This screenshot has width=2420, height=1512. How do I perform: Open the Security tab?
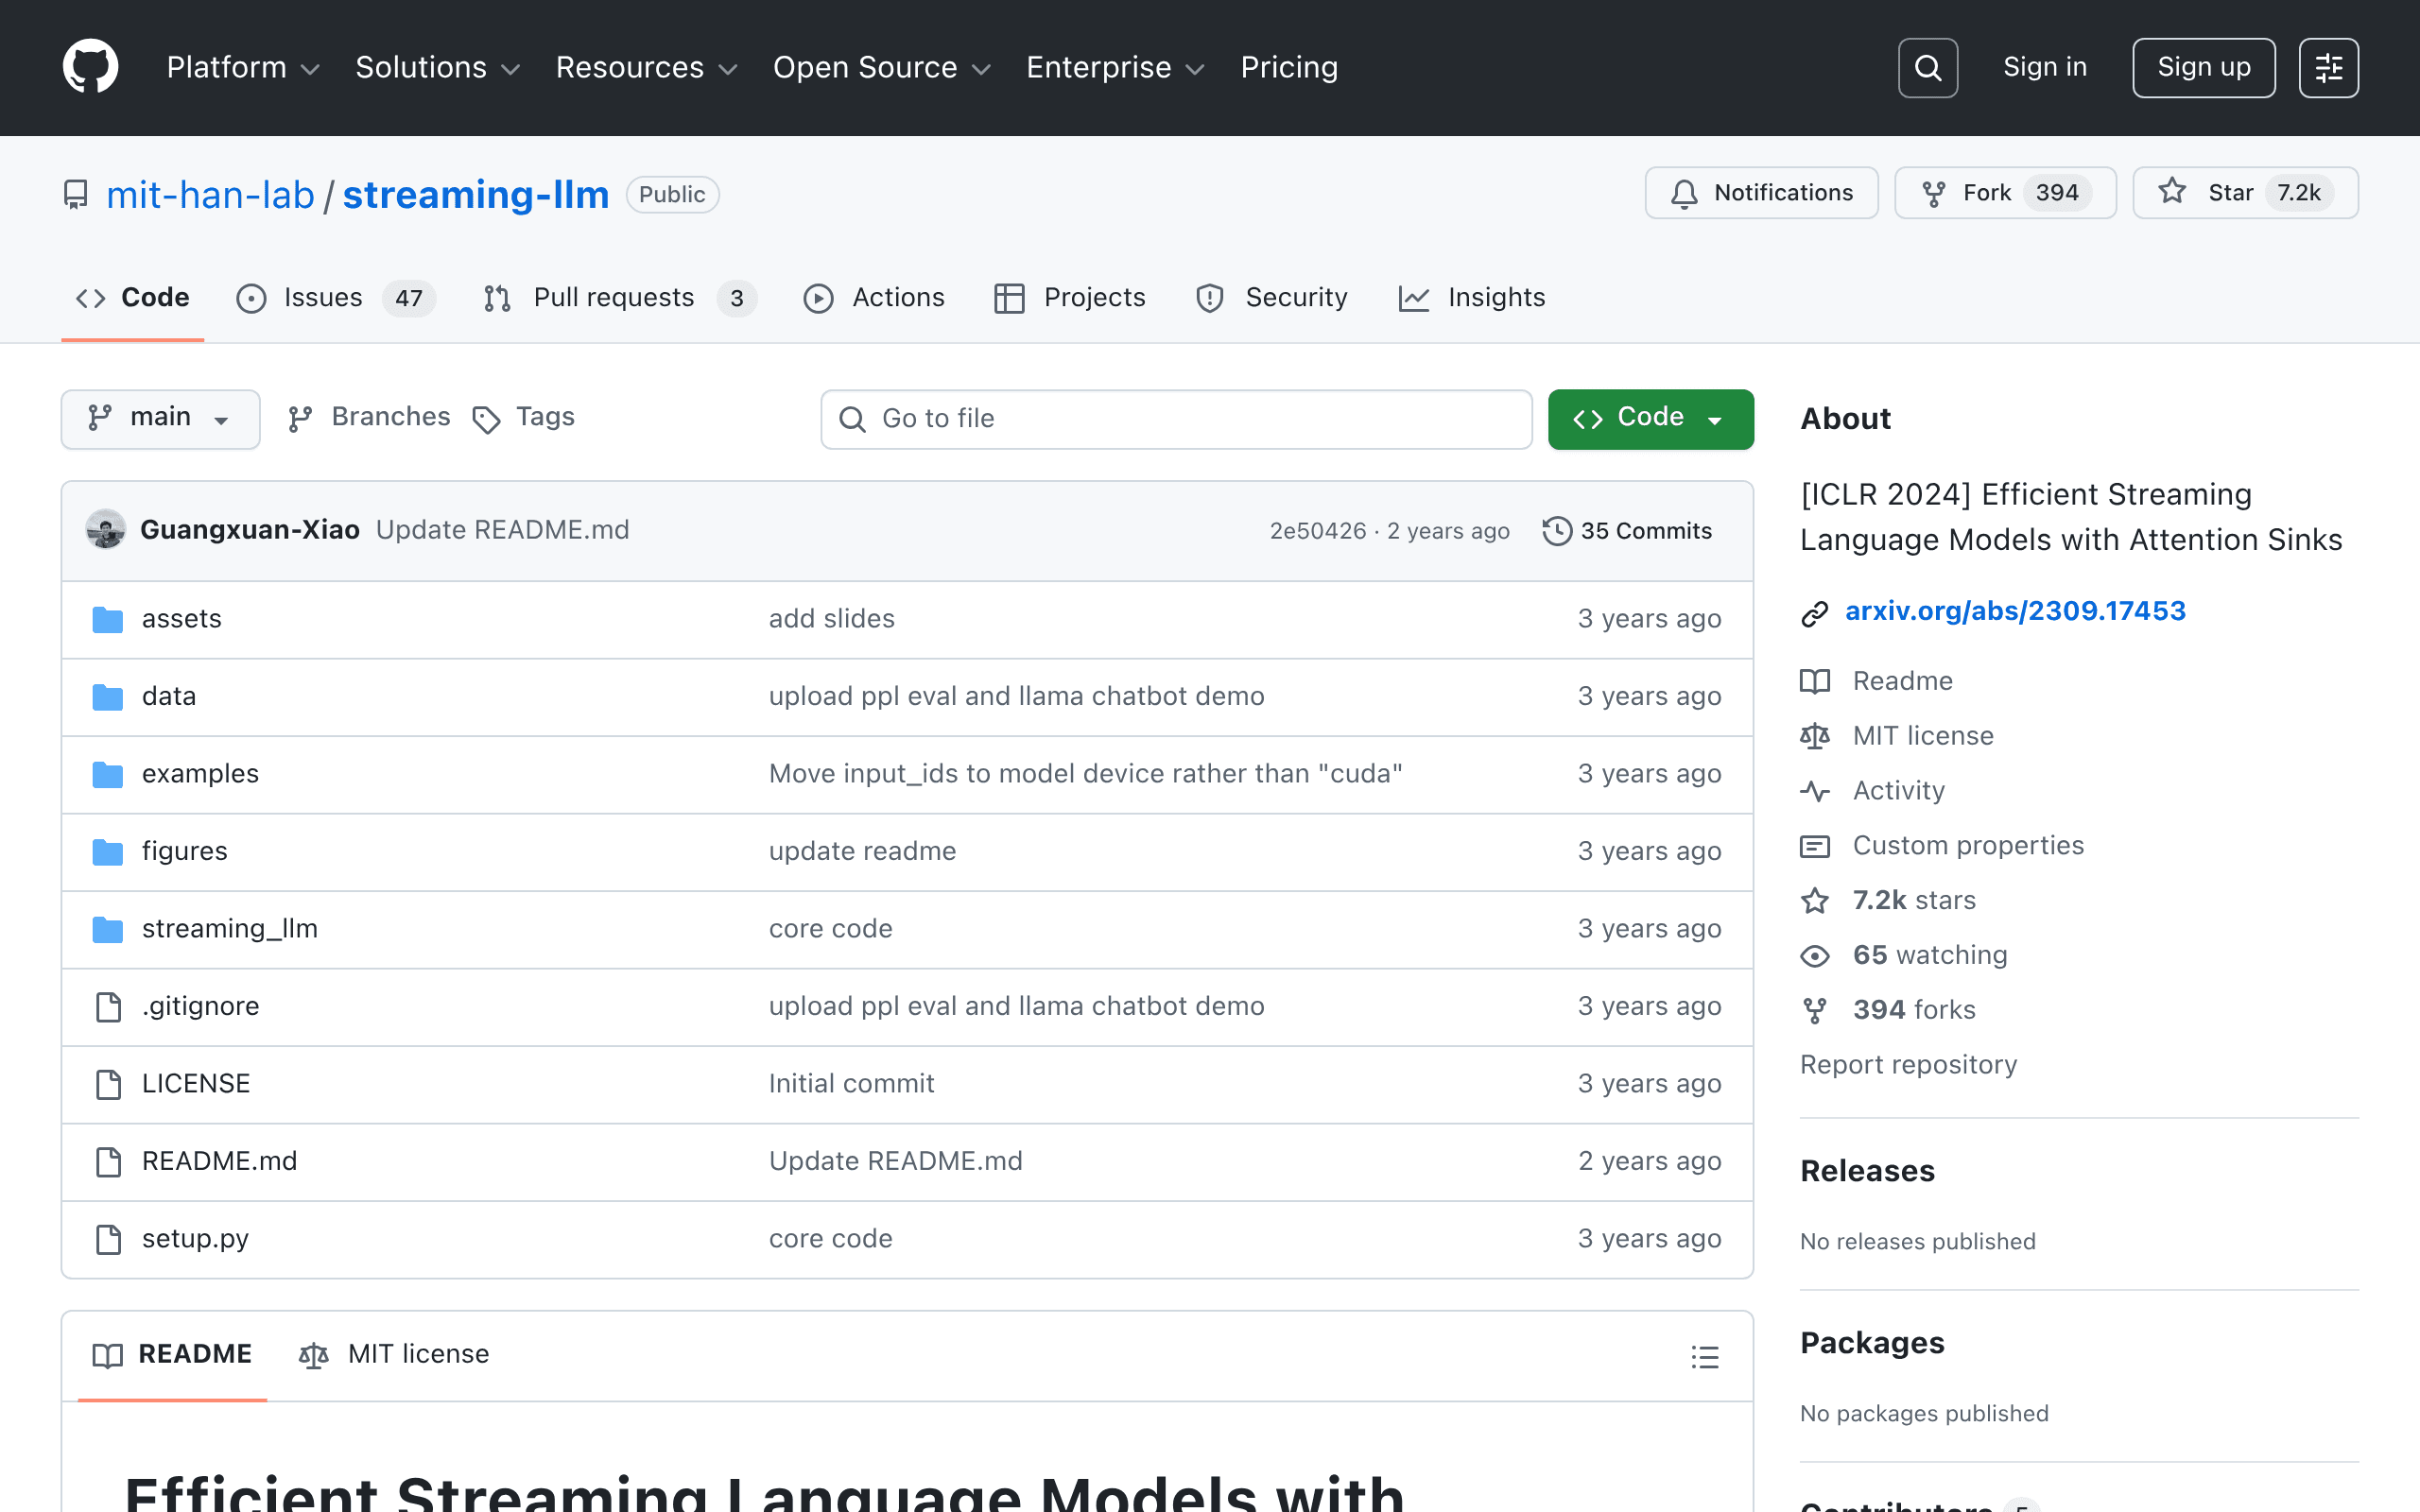click(1271, 298)
